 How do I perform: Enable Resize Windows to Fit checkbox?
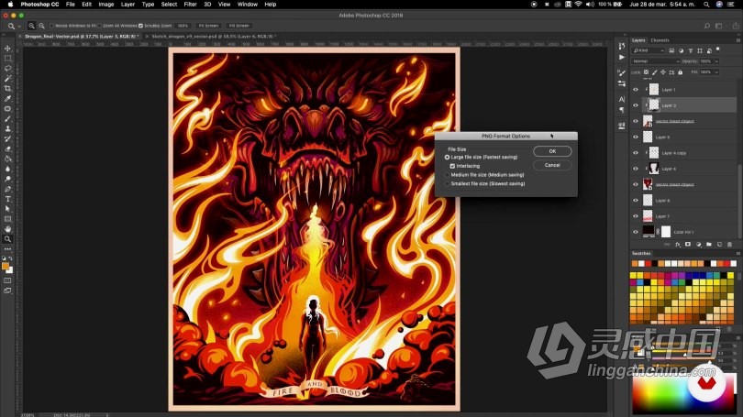click(51, 26)
